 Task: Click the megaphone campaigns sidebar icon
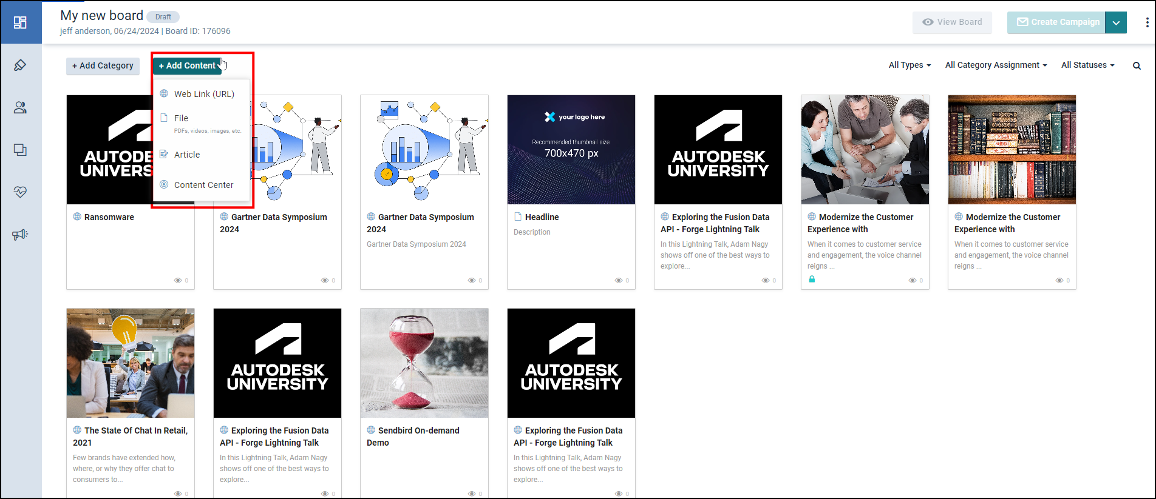click(20, 235)
